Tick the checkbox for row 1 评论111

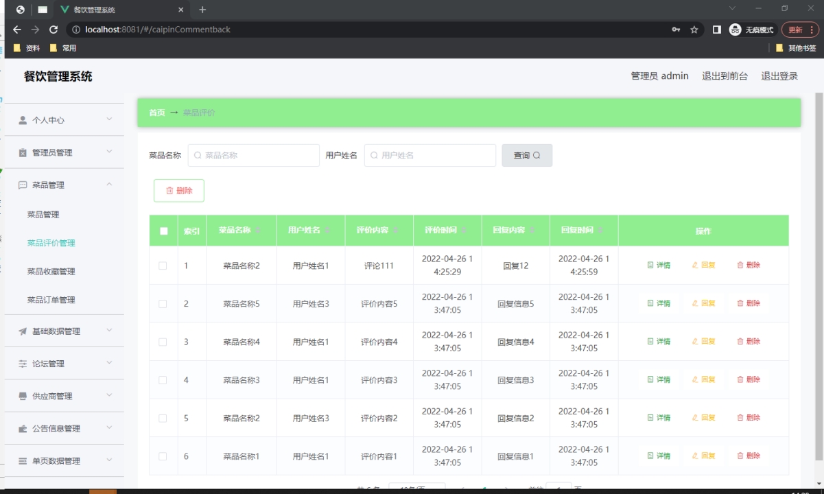pos(163,266)
